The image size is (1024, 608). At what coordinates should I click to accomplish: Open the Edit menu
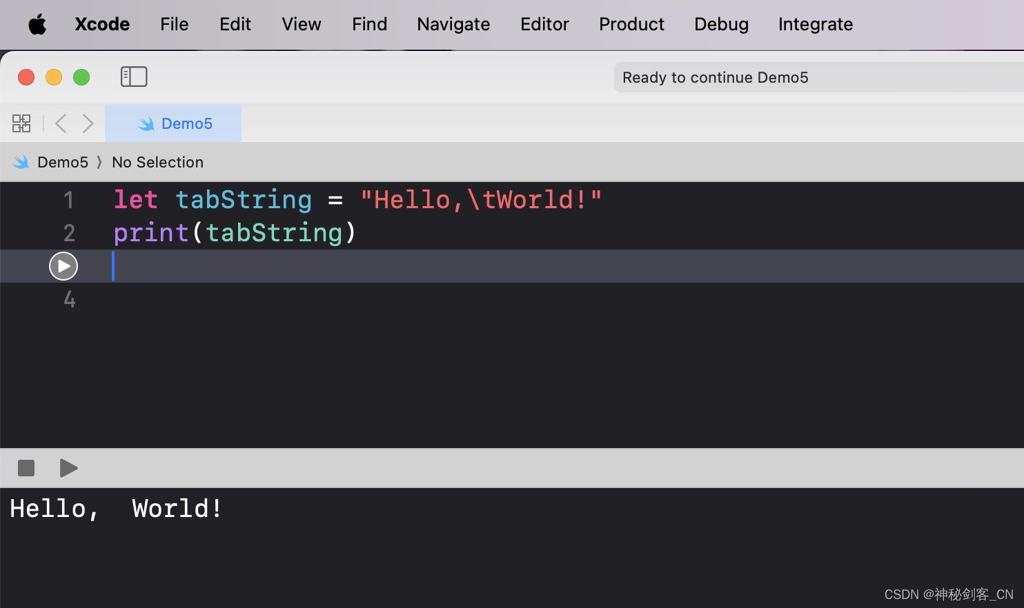pyautogui.click(x=235, y=24)
